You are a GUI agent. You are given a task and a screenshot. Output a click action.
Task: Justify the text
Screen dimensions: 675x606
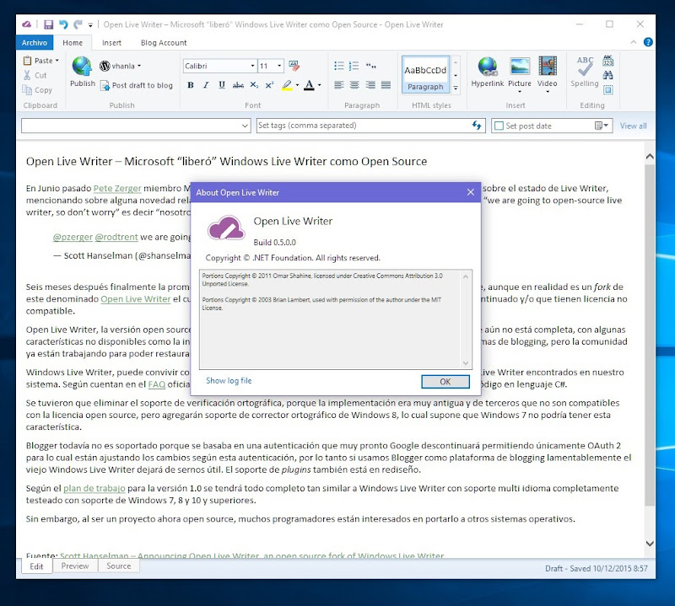point(386,85)
